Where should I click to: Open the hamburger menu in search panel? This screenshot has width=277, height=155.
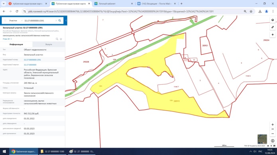pos(5,21)
